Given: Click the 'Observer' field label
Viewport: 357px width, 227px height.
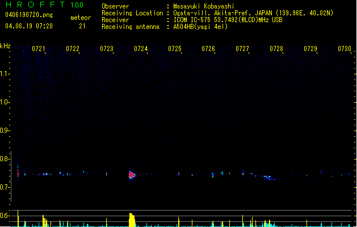Looking at the screenshot, I should coord(115,6).
